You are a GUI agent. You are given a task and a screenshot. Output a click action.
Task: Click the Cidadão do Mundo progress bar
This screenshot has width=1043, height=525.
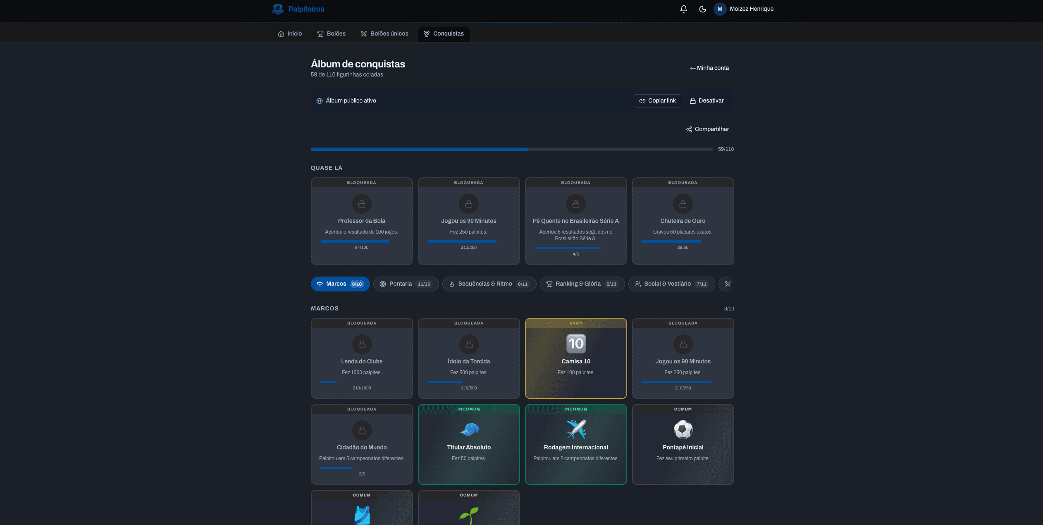tap(362, 468)
